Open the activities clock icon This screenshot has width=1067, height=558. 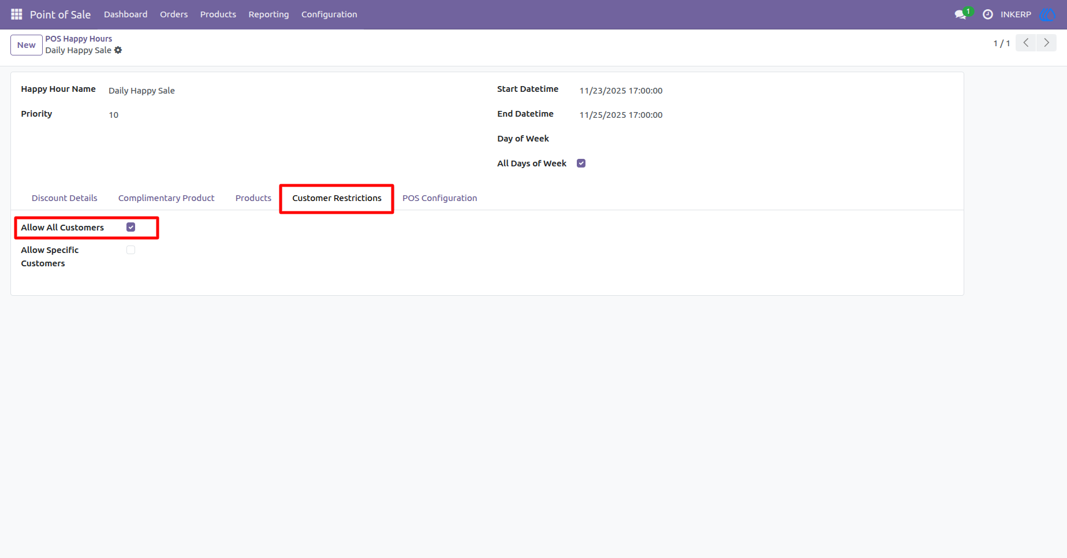tap(988, 14)
